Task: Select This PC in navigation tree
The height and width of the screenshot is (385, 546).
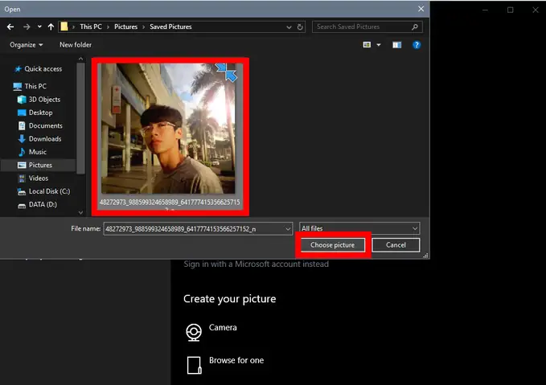Action: click(35, 86)
